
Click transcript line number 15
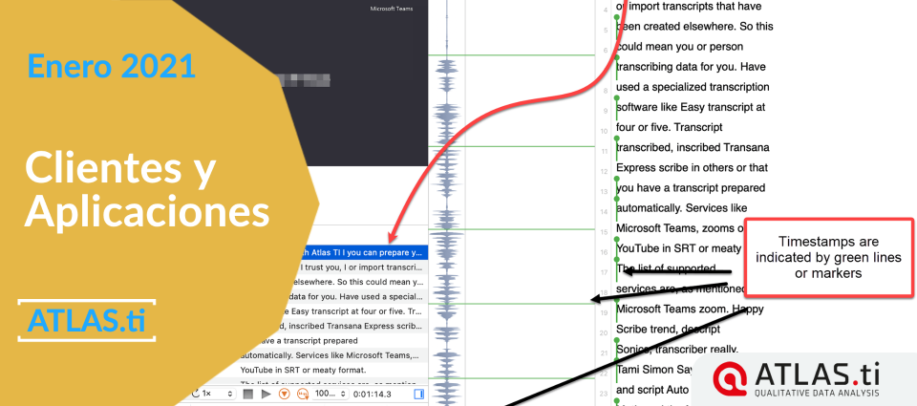pyautogui.click(x=605, y=232)
